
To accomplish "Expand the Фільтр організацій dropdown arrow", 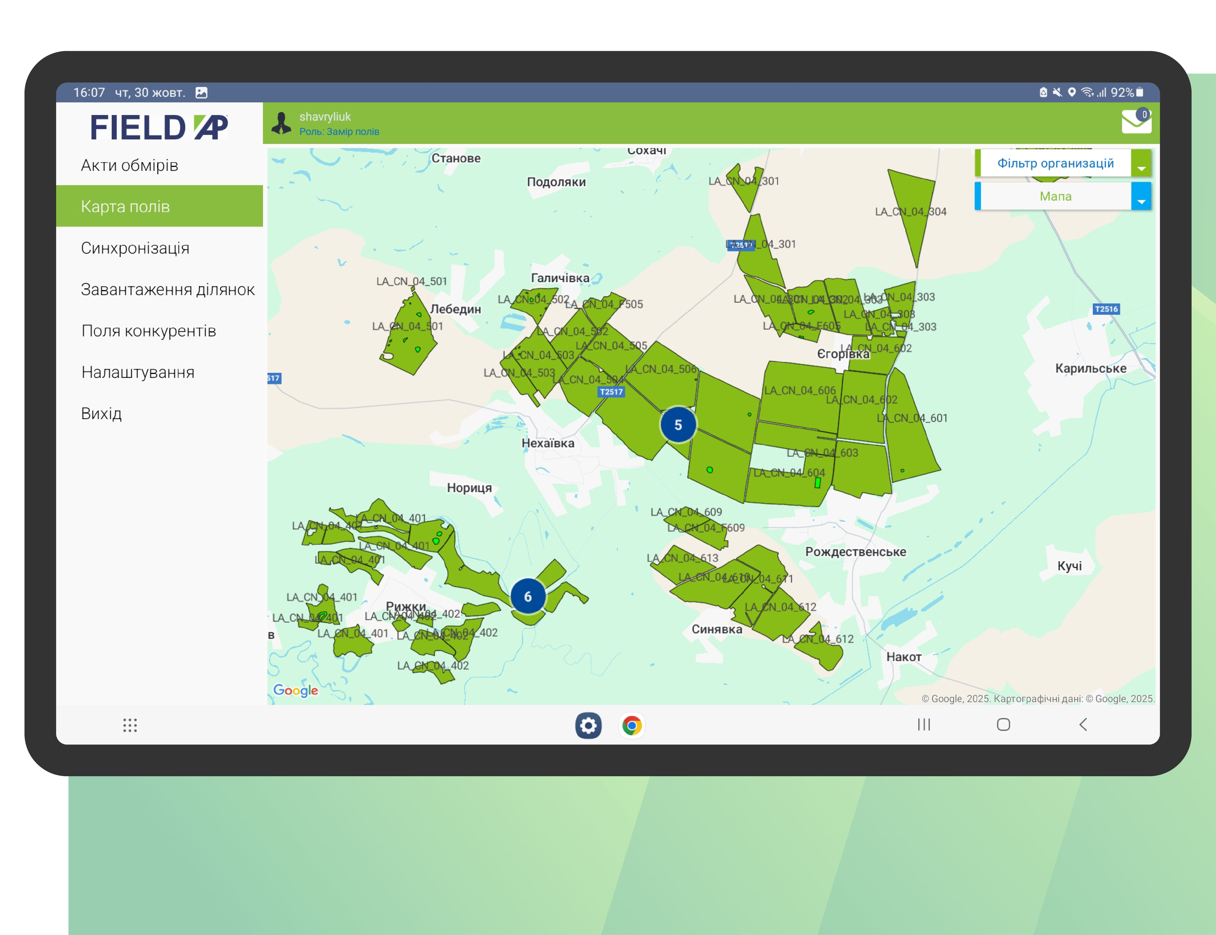I will (x=1141, y=164).
